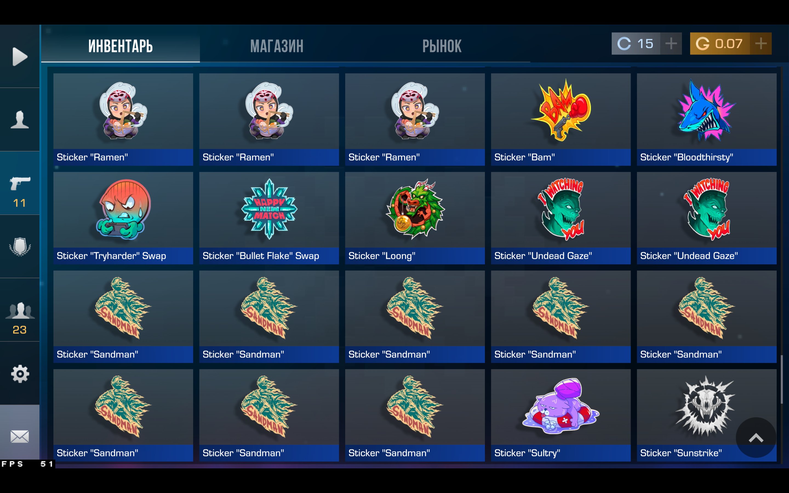789x493 pixels.
Task: Switch to the МАГАЗИН tab
Action: pos(277,46)
